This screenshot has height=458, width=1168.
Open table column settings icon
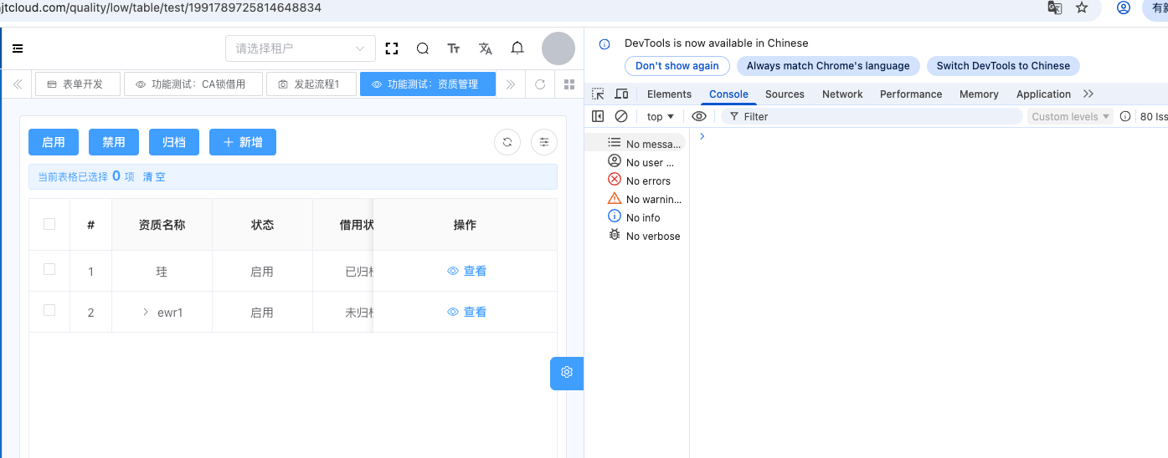544,142
